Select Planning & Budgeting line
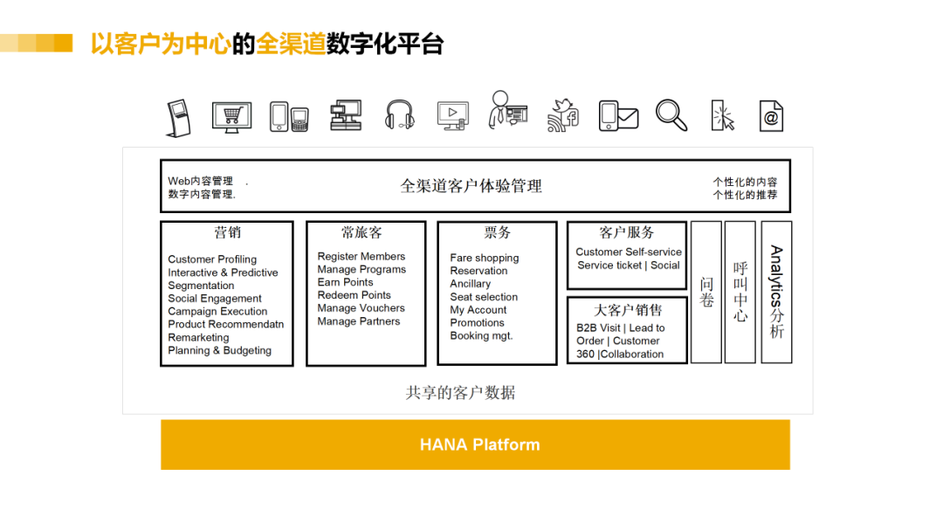The width and height of the screenshot is (943, 531). pyautogui.click(x=219, y=350)
